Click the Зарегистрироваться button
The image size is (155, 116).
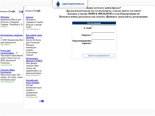click(x=99, y=55)
